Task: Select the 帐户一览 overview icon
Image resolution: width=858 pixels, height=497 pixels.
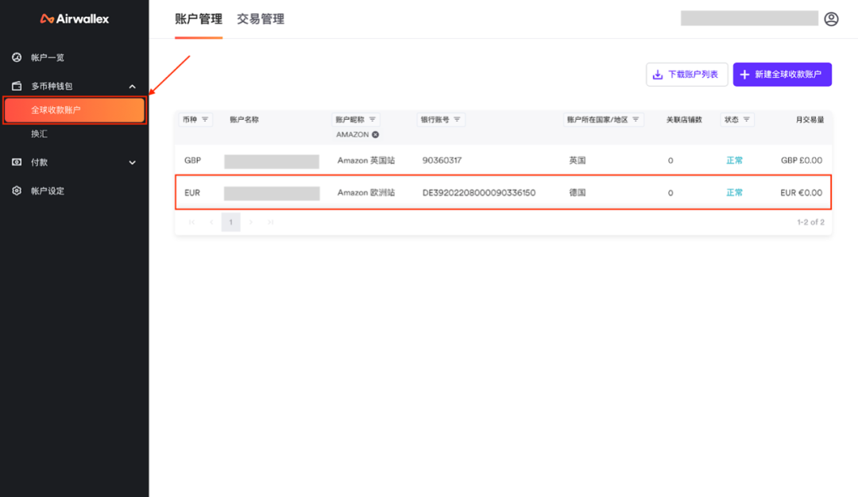Action: pyautogui.click(x=17, y=57)
